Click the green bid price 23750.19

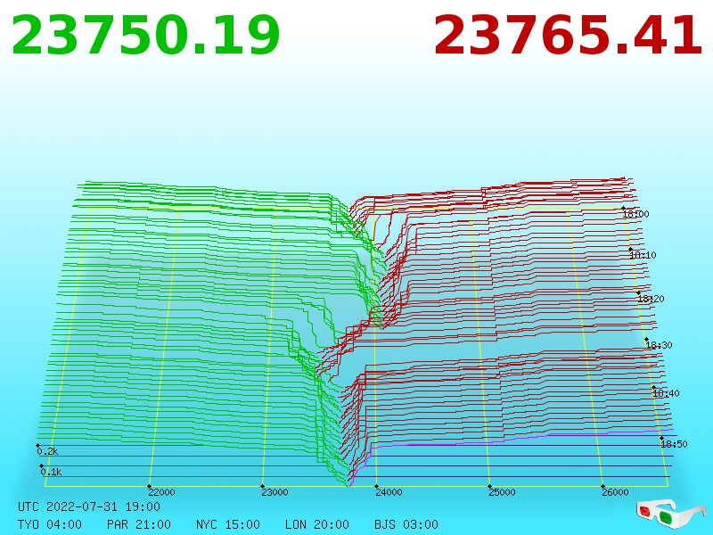tap(145, 36)
